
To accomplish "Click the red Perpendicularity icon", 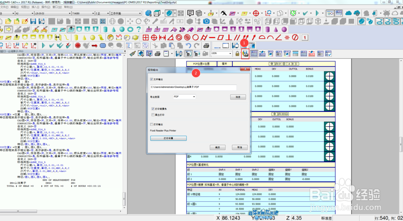I will click(229, 37).
